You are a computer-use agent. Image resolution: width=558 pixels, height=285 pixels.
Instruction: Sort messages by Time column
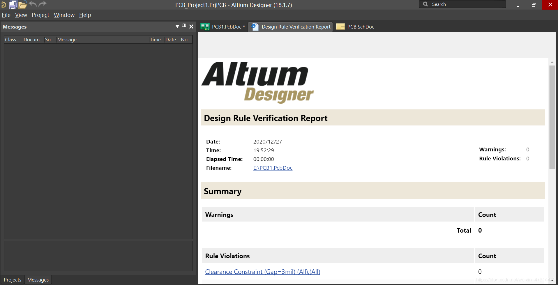(x=156, y=40)
